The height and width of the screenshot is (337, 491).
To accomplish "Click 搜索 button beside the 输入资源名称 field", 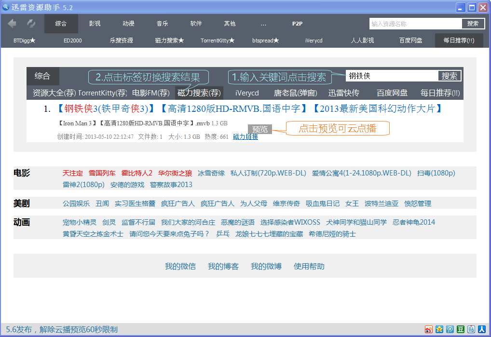I will click(x=473, y=24).
